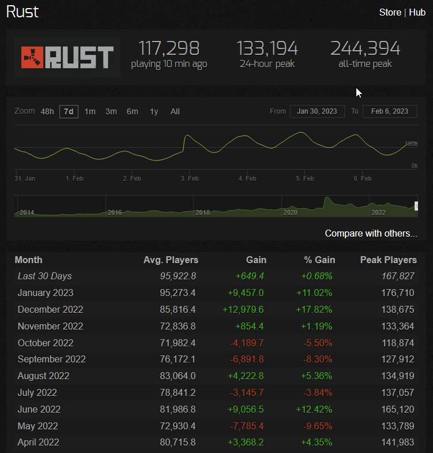Click gain value -6,891.8
The height and width of the screenshot is (453, 433).
click(x=247, y=360)
